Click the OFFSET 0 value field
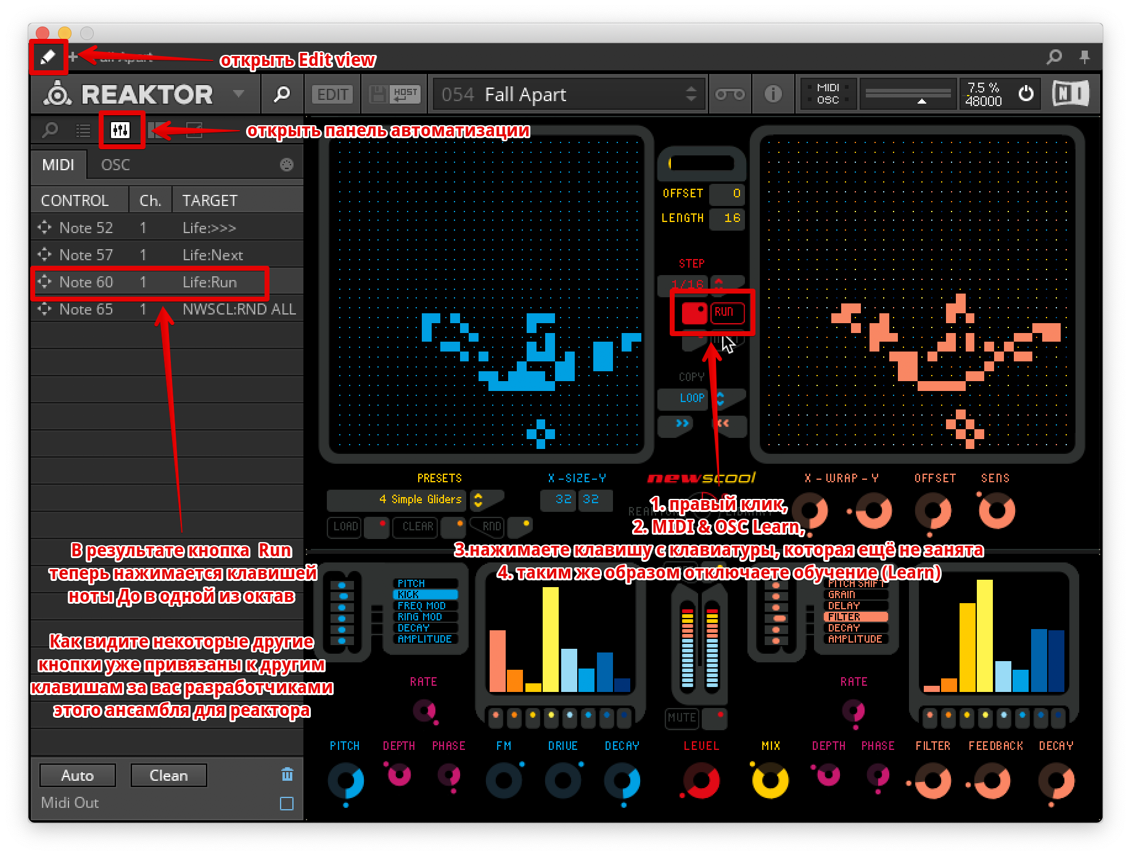 point(728,194)
